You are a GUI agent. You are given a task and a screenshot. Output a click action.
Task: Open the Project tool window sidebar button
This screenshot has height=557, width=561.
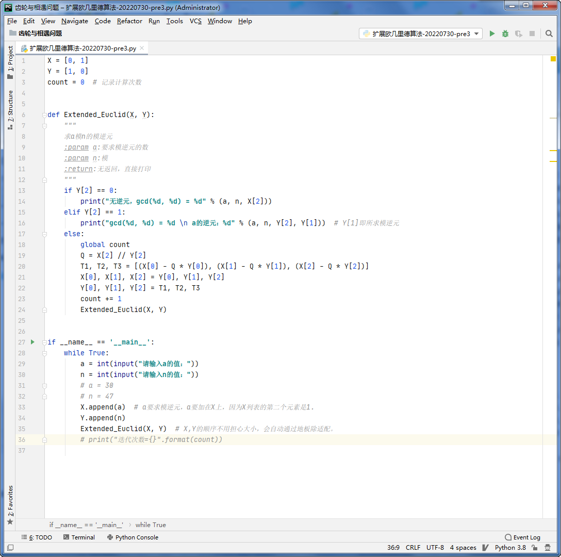tap(10, 62)
